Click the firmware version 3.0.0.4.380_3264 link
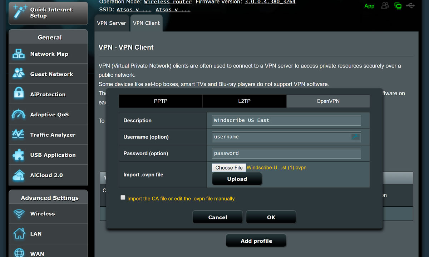This screenshot has width=429, height=257. 270,2
